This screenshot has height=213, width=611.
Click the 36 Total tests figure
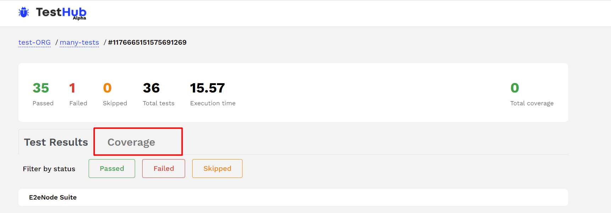tap(151, 88)
